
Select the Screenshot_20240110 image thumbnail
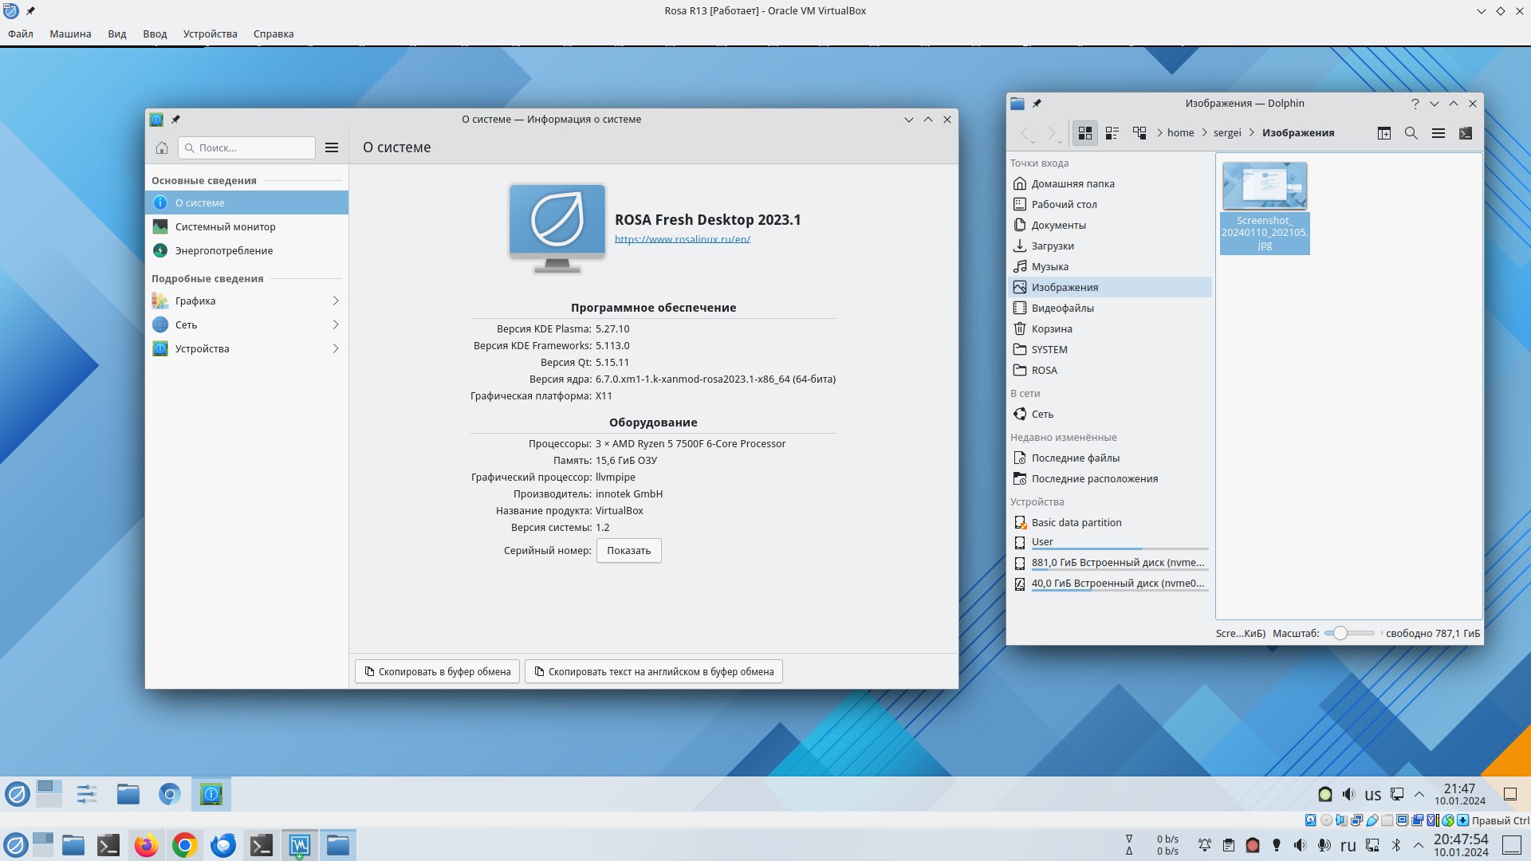pyautogui.click(x=1264, y=186)
